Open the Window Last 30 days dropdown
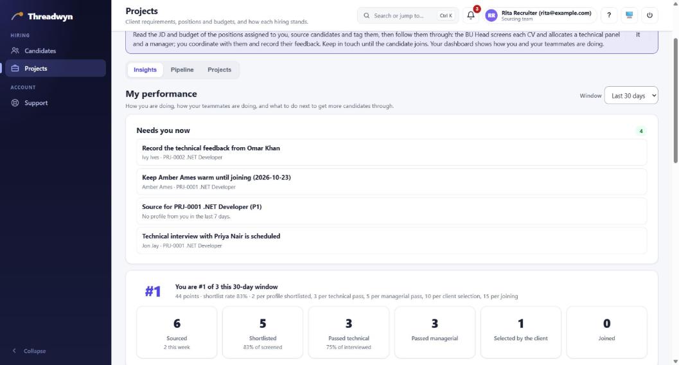 [x=631, y=96]
